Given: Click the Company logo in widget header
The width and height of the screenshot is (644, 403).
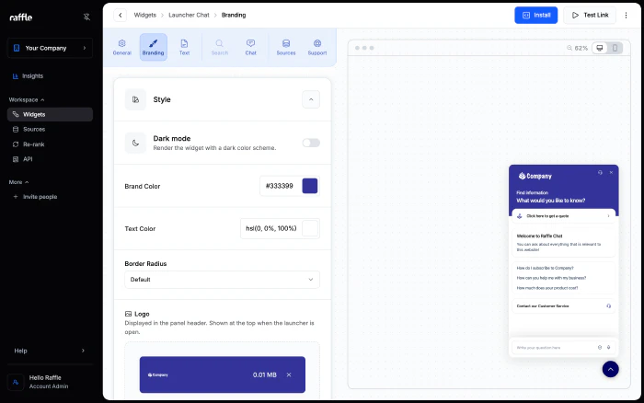Looking at the screenshot, I should click(x=535, y=177).
